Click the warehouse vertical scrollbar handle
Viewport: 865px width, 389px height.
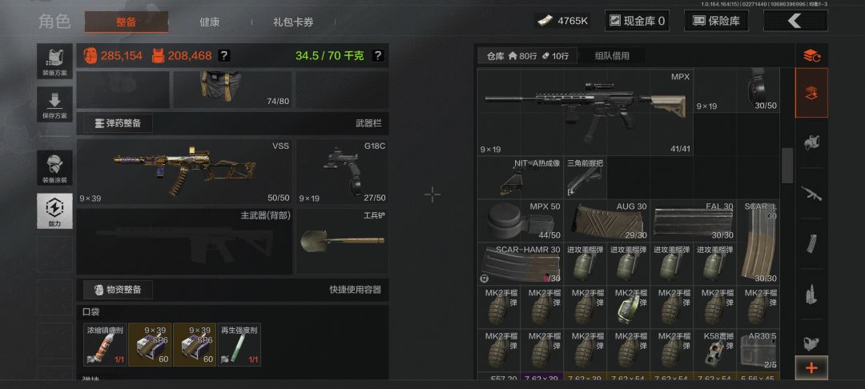point(787,166)
